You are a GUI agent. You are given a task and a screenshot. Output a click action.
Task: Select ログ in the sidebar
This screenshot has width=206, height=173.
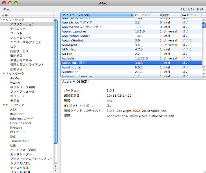pyautogui.click(x=13, y=47)
